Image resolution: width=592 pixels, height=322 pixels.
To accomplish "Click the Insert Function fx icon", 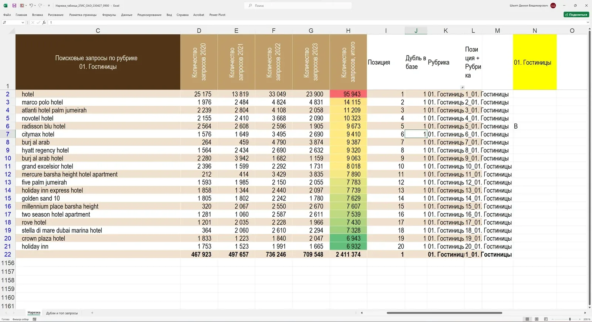I will coord(44,23).
